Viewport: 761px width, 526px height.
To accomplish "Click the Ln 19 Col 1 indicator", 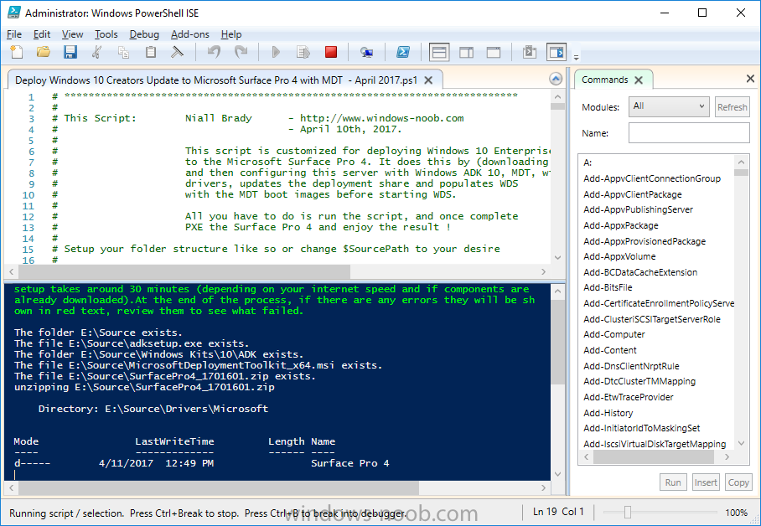I will point(558,512).
